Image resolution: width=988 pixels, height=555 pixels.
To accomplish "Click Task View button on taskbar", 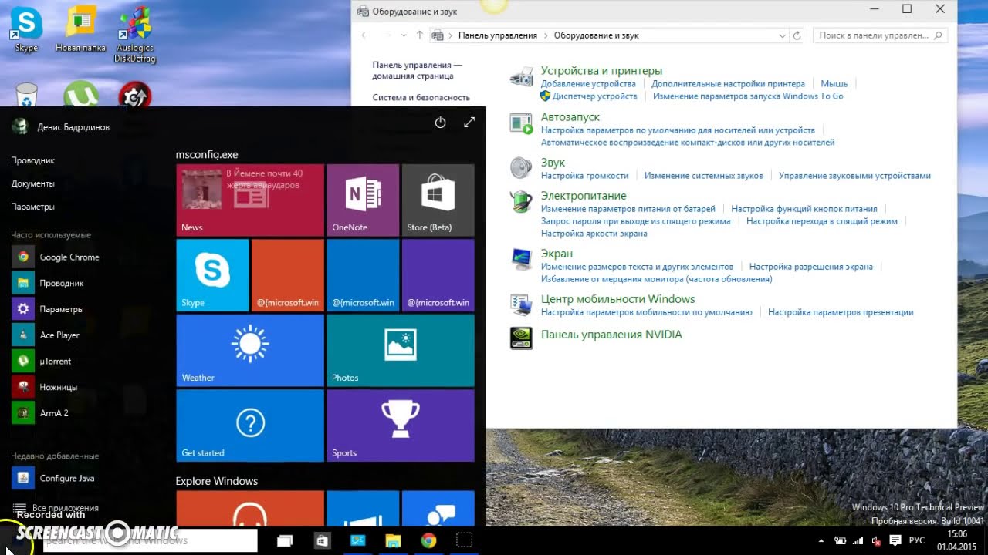I will [286, 540].
